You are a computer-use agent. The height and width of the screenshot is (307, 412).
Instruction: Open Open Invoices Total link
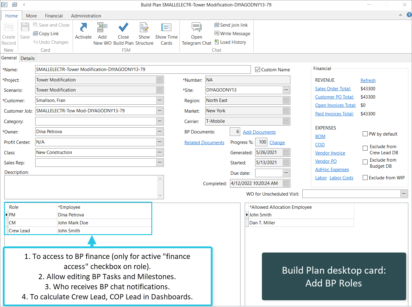(336, 105)
